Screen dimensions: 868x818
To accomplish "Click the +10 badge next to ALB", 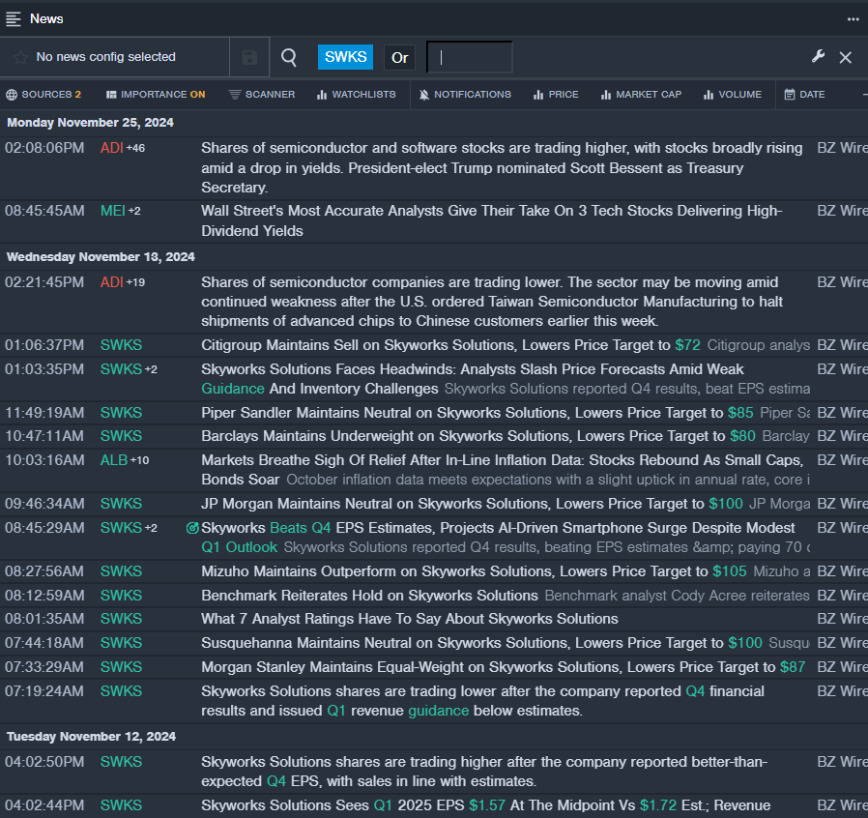I will 139,460.
